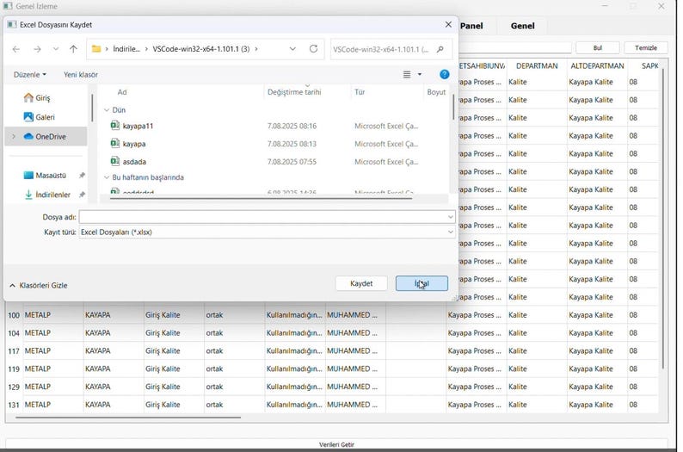The width and height of the screenshot is (683, 452).
Task: Create new folder with Yeni klasör
Action: (81, 75)
